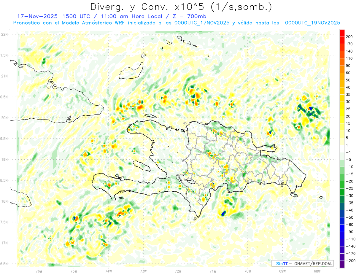
Task: Select the "71W" longitude axis label
Action: 213,271
